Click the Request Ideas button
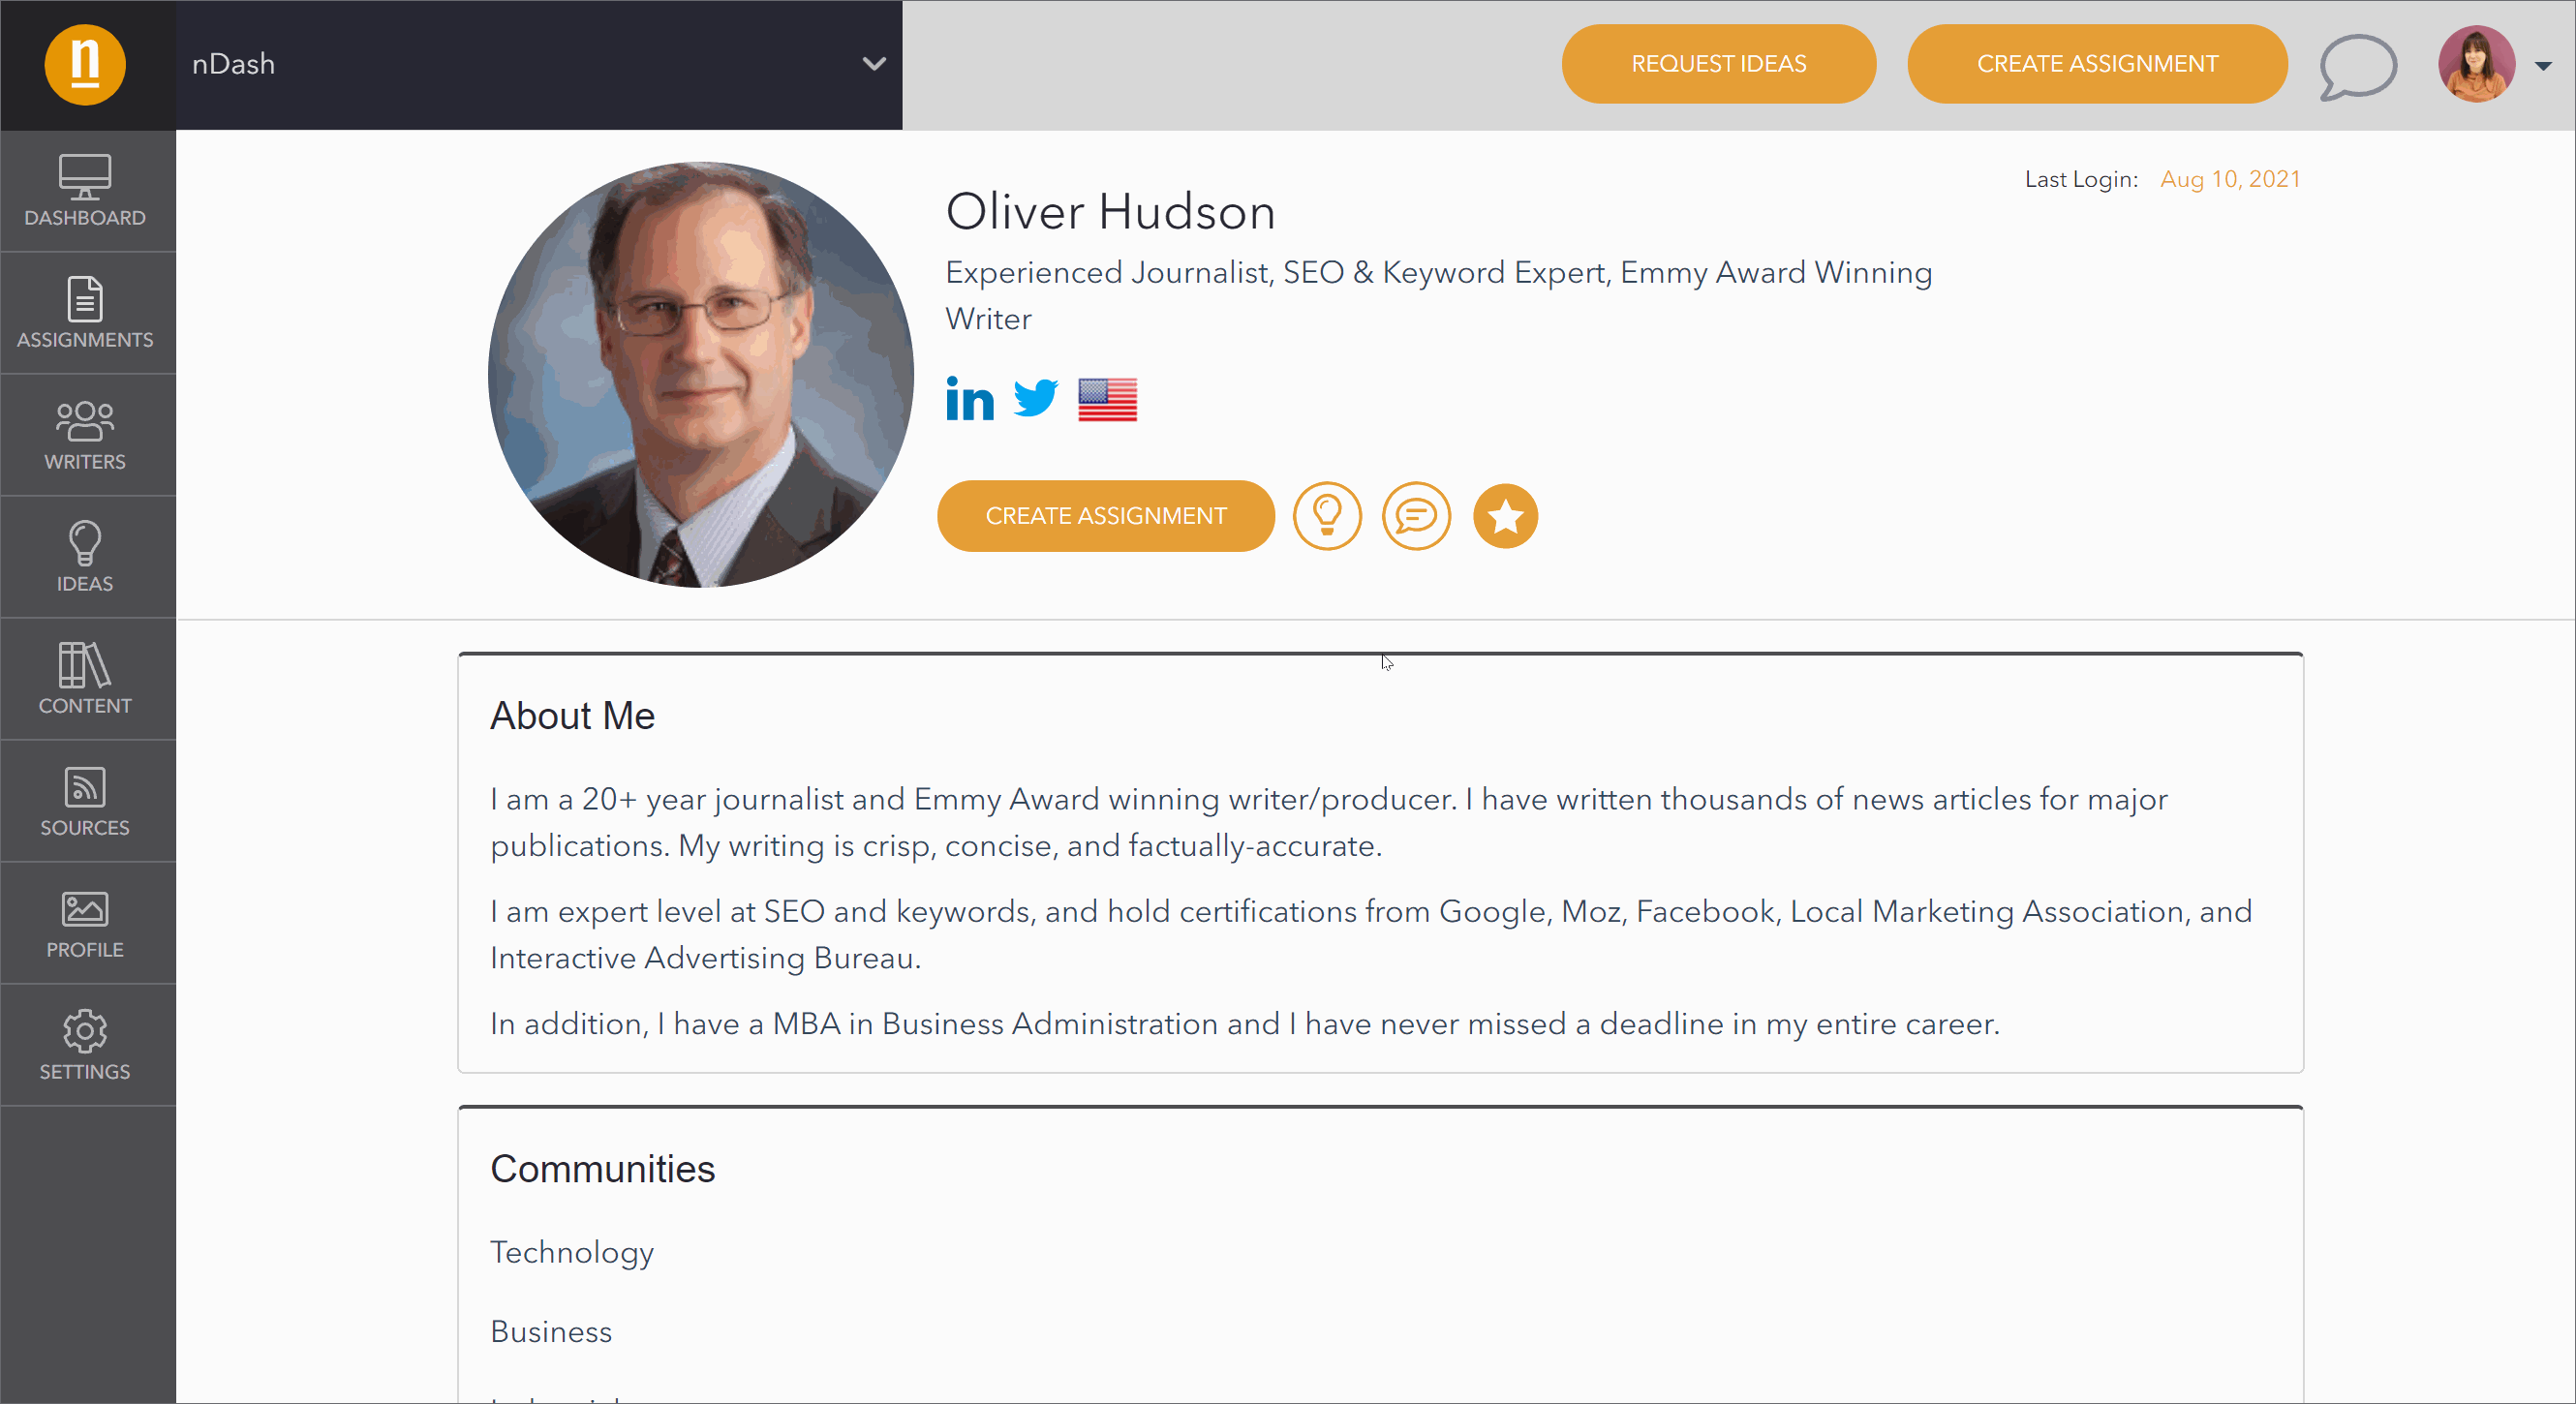 coord(1718,64)
